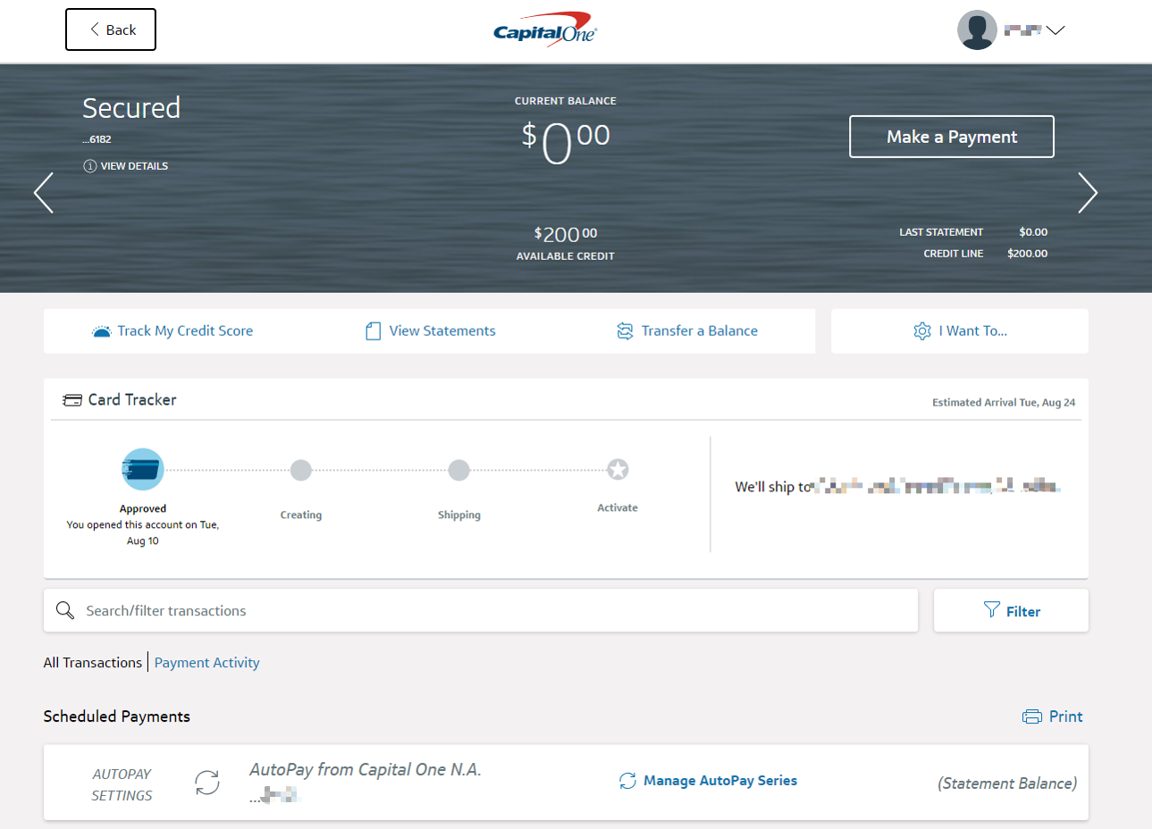Click the Creating step circle
Screen dimensions: 1152x829
click(x=301, y=470)
